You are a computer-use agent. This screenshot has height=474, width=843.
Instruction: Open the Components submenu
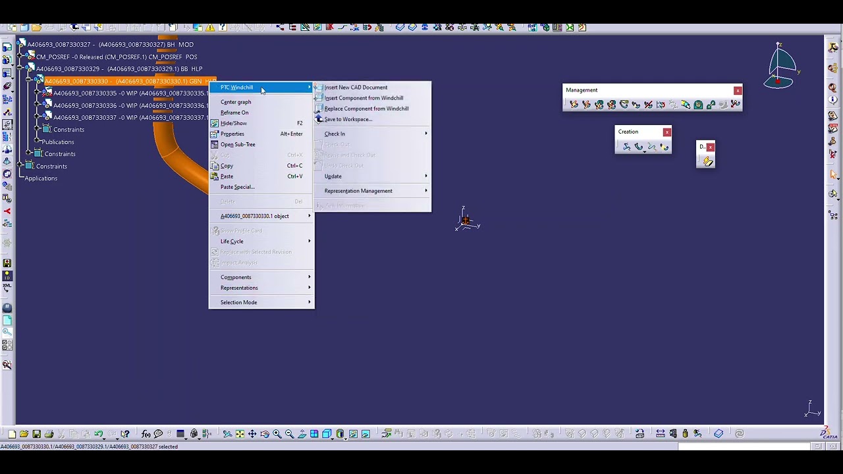[261, 277]
